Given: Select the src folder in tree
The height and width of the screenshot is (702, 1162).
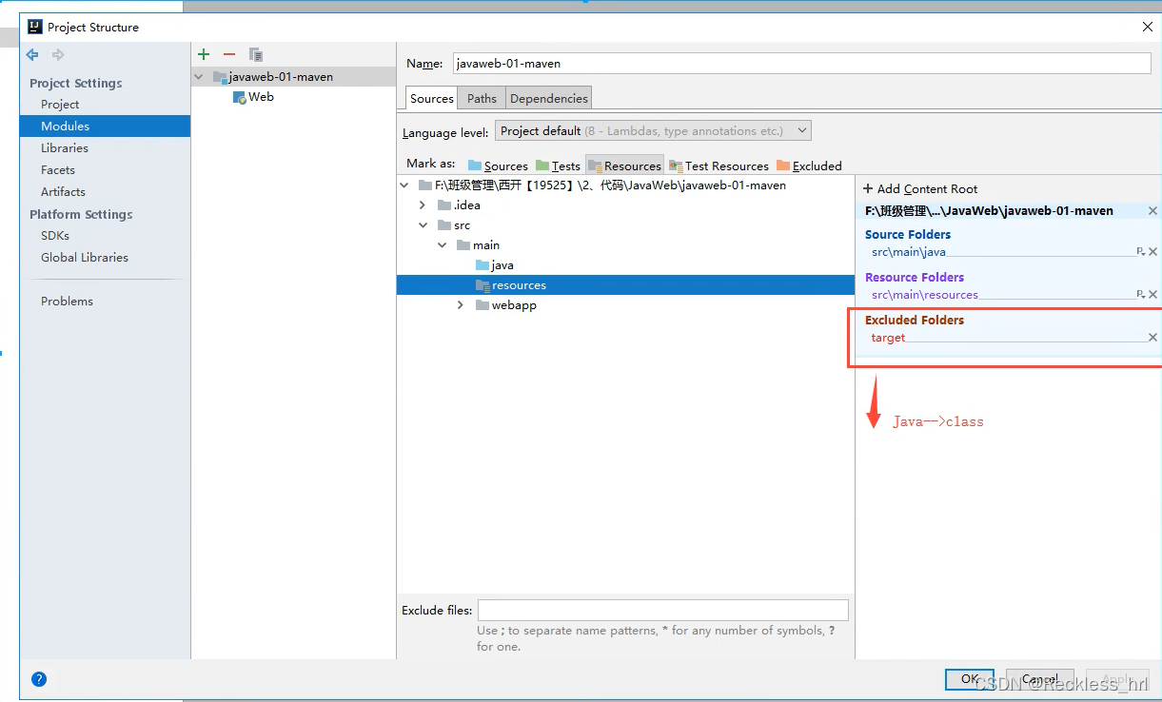Looking at the screenshot, I should pyautogui.click(x=454, y=225).
